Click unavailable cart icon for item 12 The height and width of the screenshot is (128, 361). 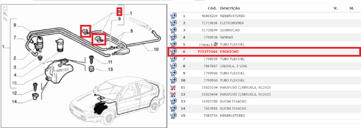click(173, 95)
